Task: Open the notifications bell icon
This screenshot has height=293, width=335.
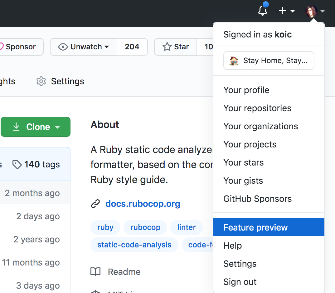Action: click(263, 10)
